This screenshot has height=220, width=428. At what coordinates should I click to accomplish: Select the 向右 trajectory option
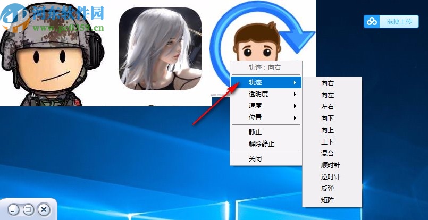point(332,83)
